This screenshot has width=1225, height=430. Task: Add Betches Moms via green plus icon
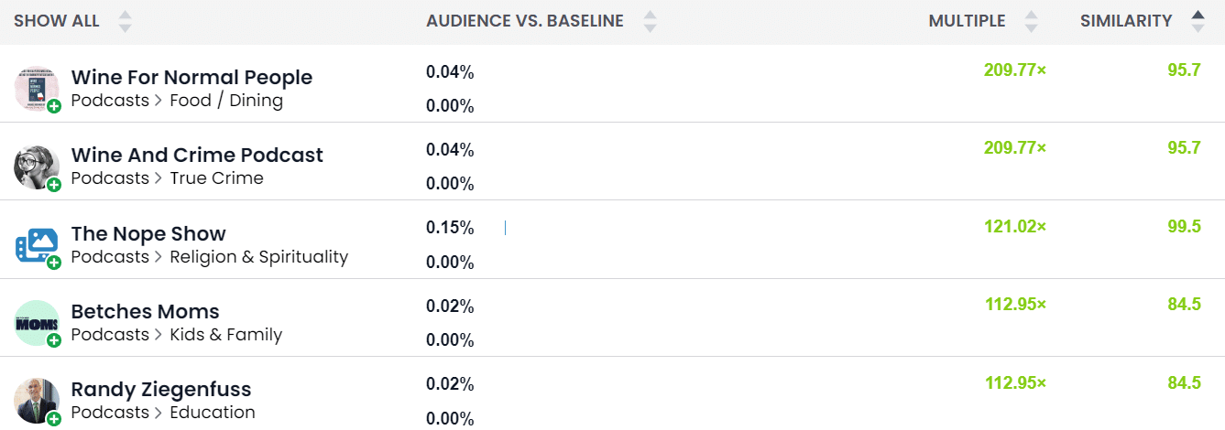[x=54, y=340]
